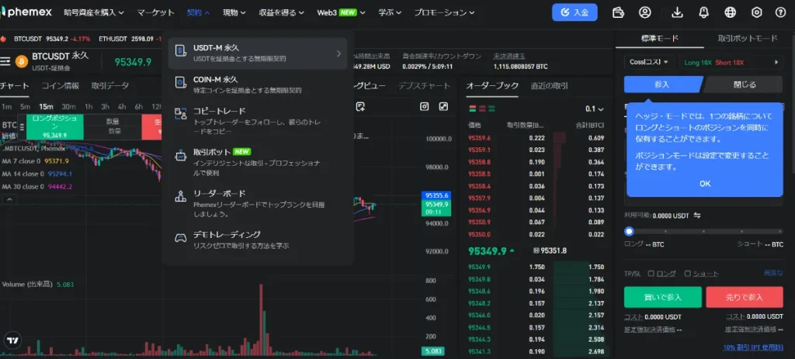Viewport: 795px width, 359px height.
Task: Open the user account profile icon
Action: tap(644, 12)
